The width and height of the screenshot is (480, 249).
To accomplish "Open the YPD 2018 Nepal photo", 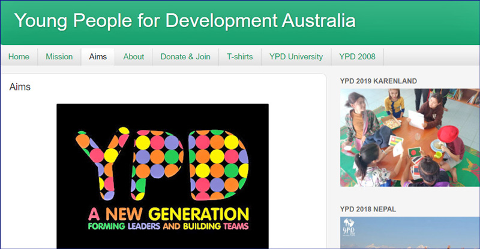I will [x=410, y=233].
